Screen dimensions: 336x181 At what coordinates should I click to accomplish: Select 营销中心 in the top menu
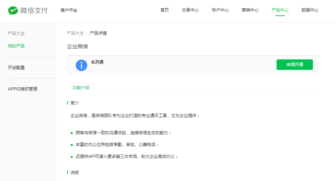pos(250,10)
